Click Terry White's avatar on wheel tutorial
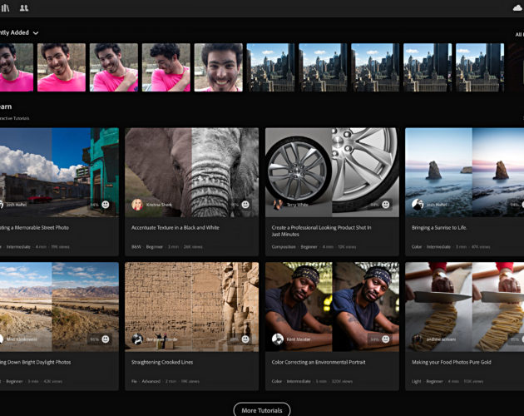This screenshot has width=524, height=416. (277, 205)
